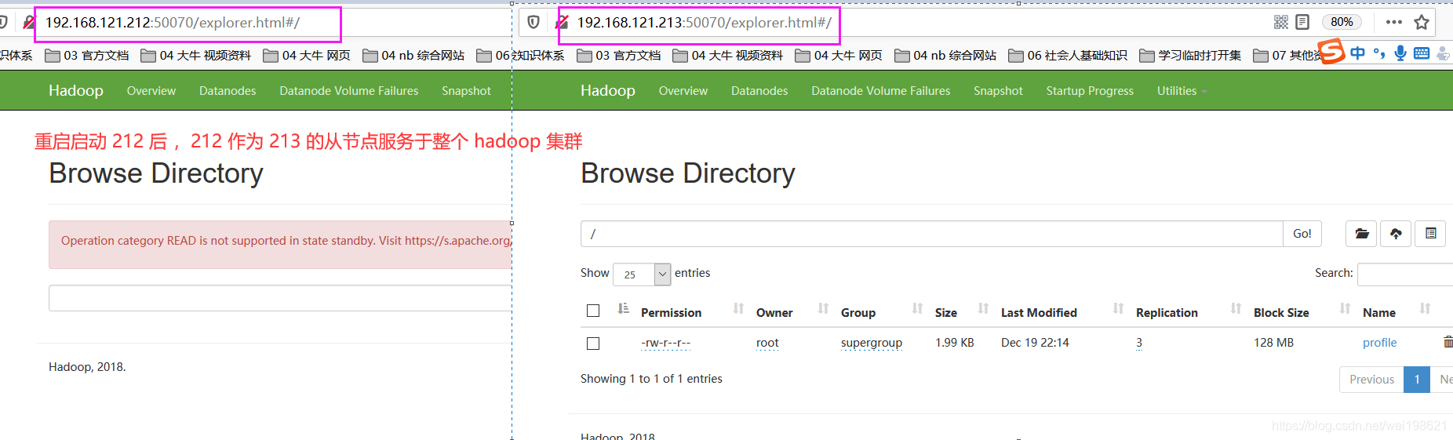The image size is (1453, 440).
Task: Open Snapshot tab in left Hadoop window
Action: (466, 91)
